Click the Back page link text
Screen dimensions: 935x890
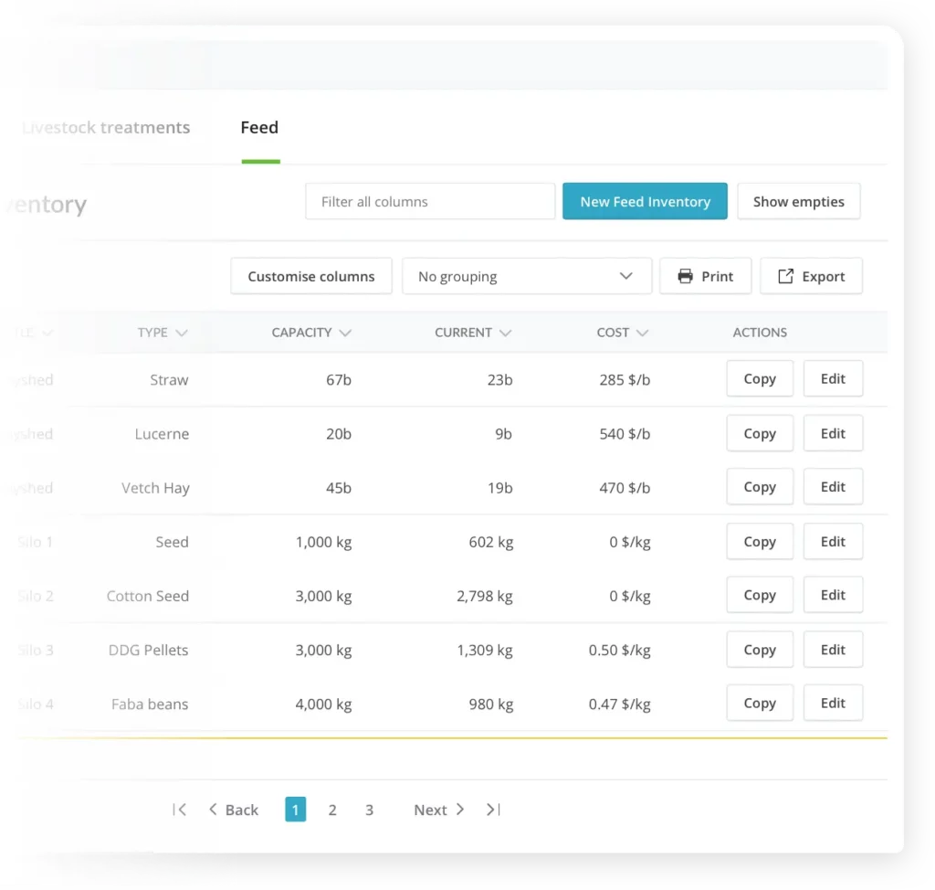click(x=241, y=810)
